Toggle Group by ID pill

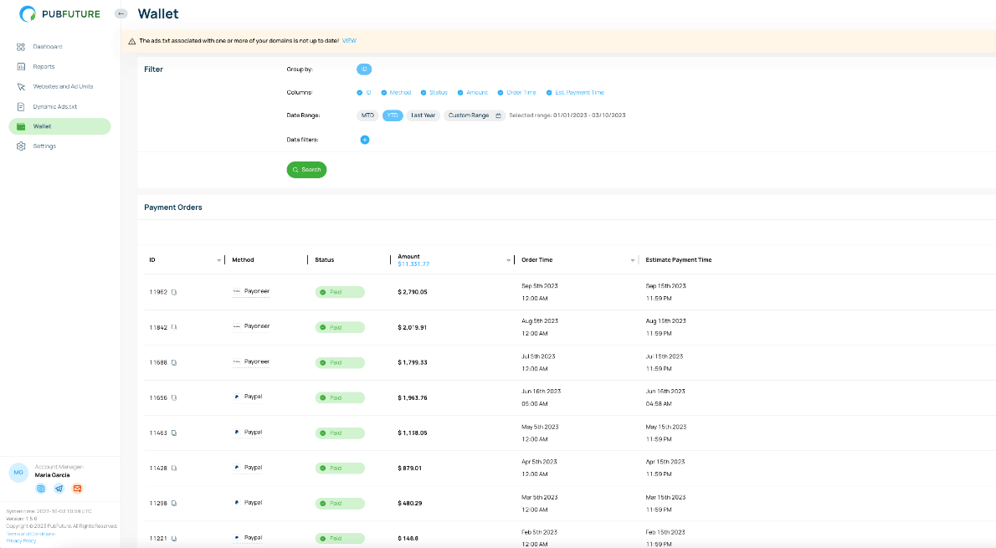tap(364, 69)
